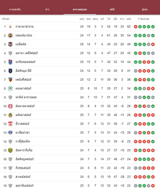Image resolution: width=160 pixels, height=192 pixels.
Task: Click the Galatasaray club crest
Action: pyautogui.click(x=10, y=26)
